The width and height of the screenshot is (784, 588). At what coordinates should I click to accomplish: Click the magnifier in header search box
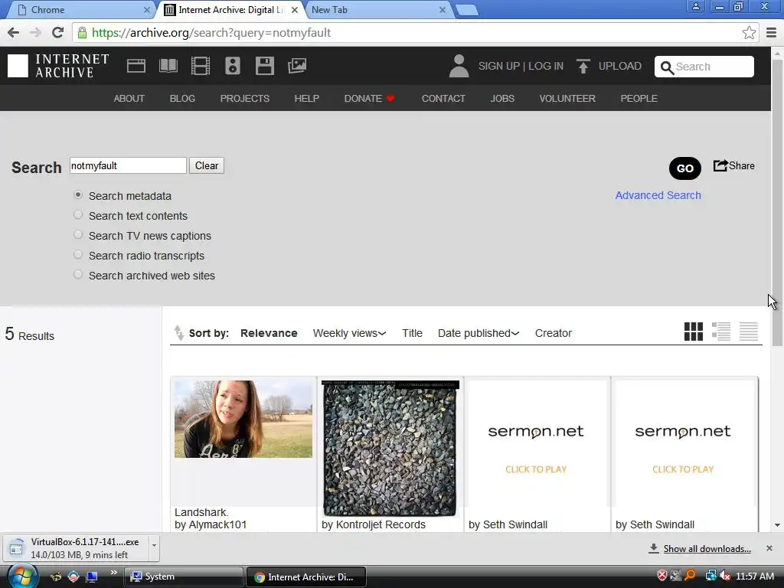[667, 67]
